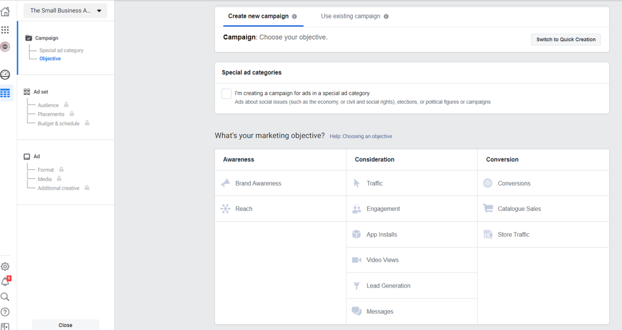Select Placements step in Ad set

pyautogui.click(x=51, y=114)
